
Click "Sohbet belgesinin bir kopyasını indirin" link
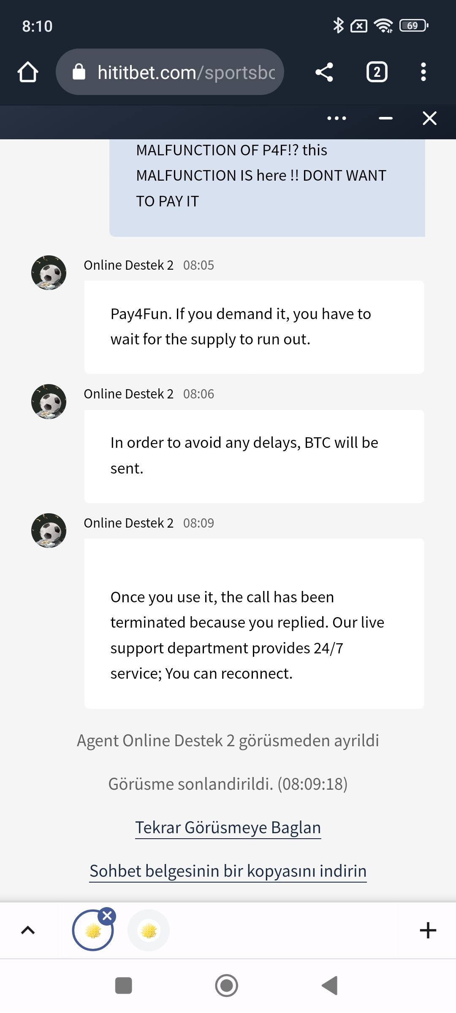pos(228,871)
